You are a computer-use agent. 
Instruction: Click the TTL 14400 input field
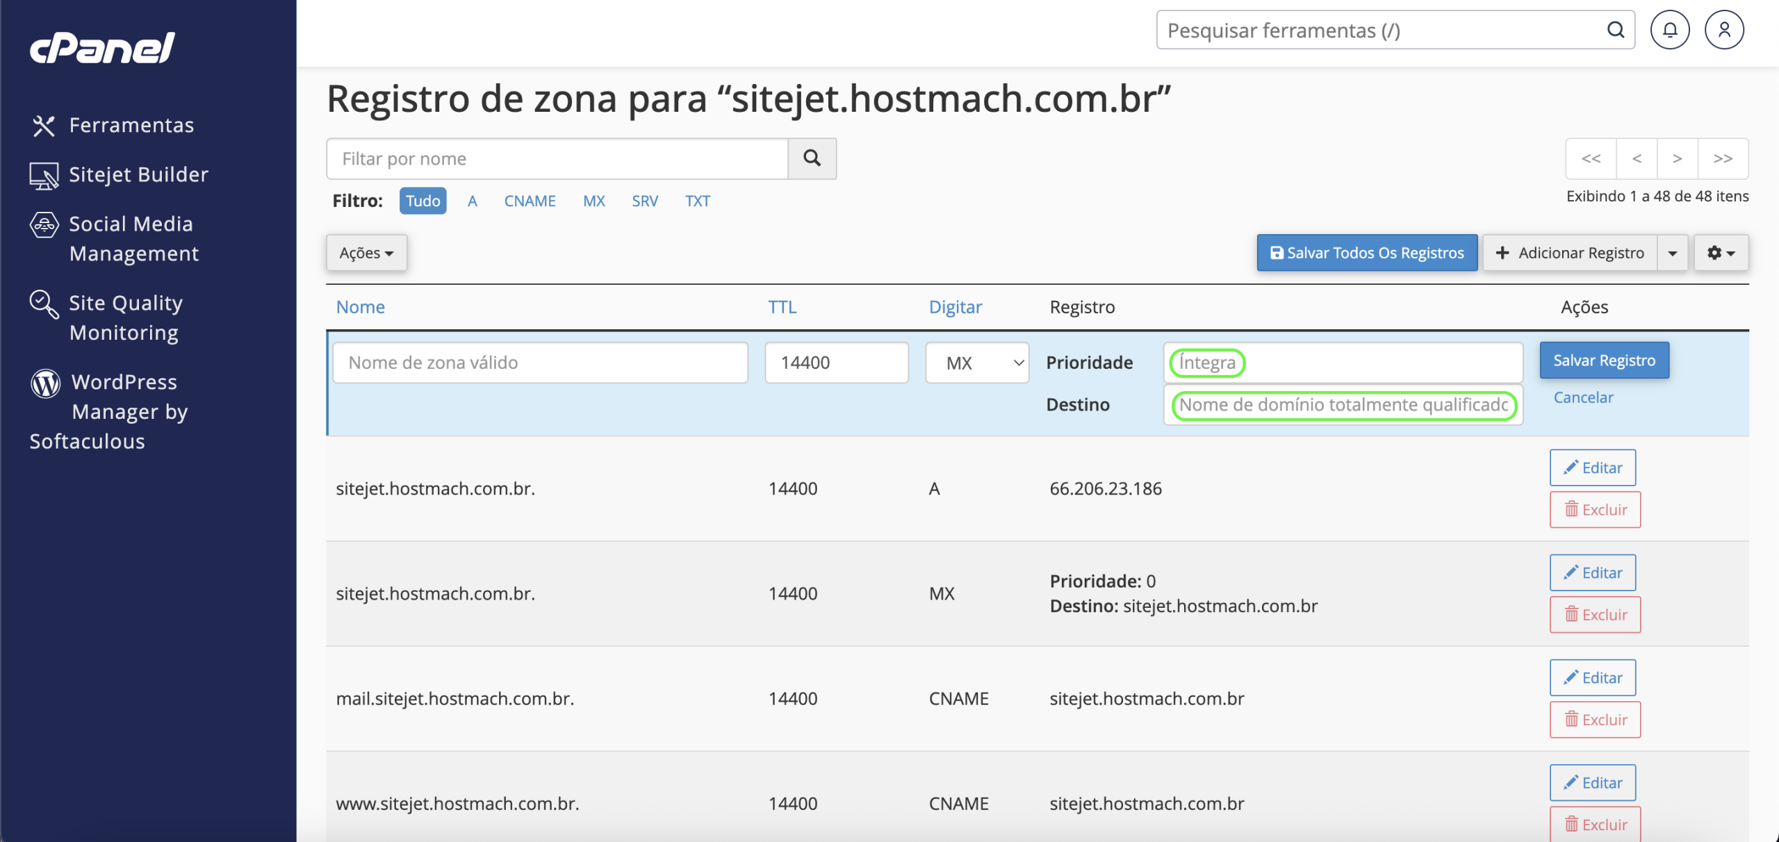837,363
